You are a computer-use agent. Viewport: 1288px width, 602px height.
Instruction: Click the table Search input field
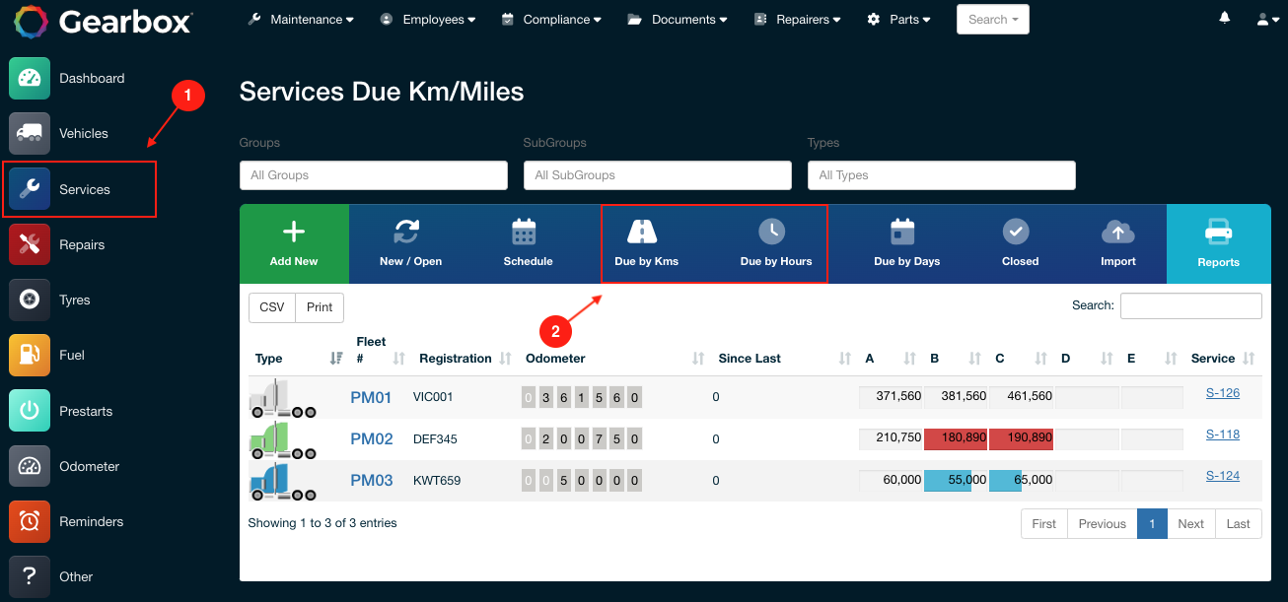(x=1190, y=306)
